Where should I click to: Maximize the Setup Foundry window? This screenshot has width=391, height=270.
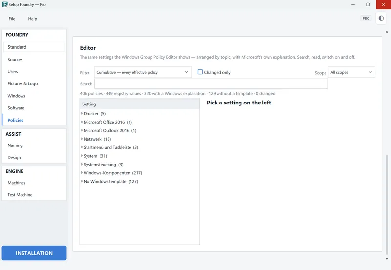[x=368, y=4]
